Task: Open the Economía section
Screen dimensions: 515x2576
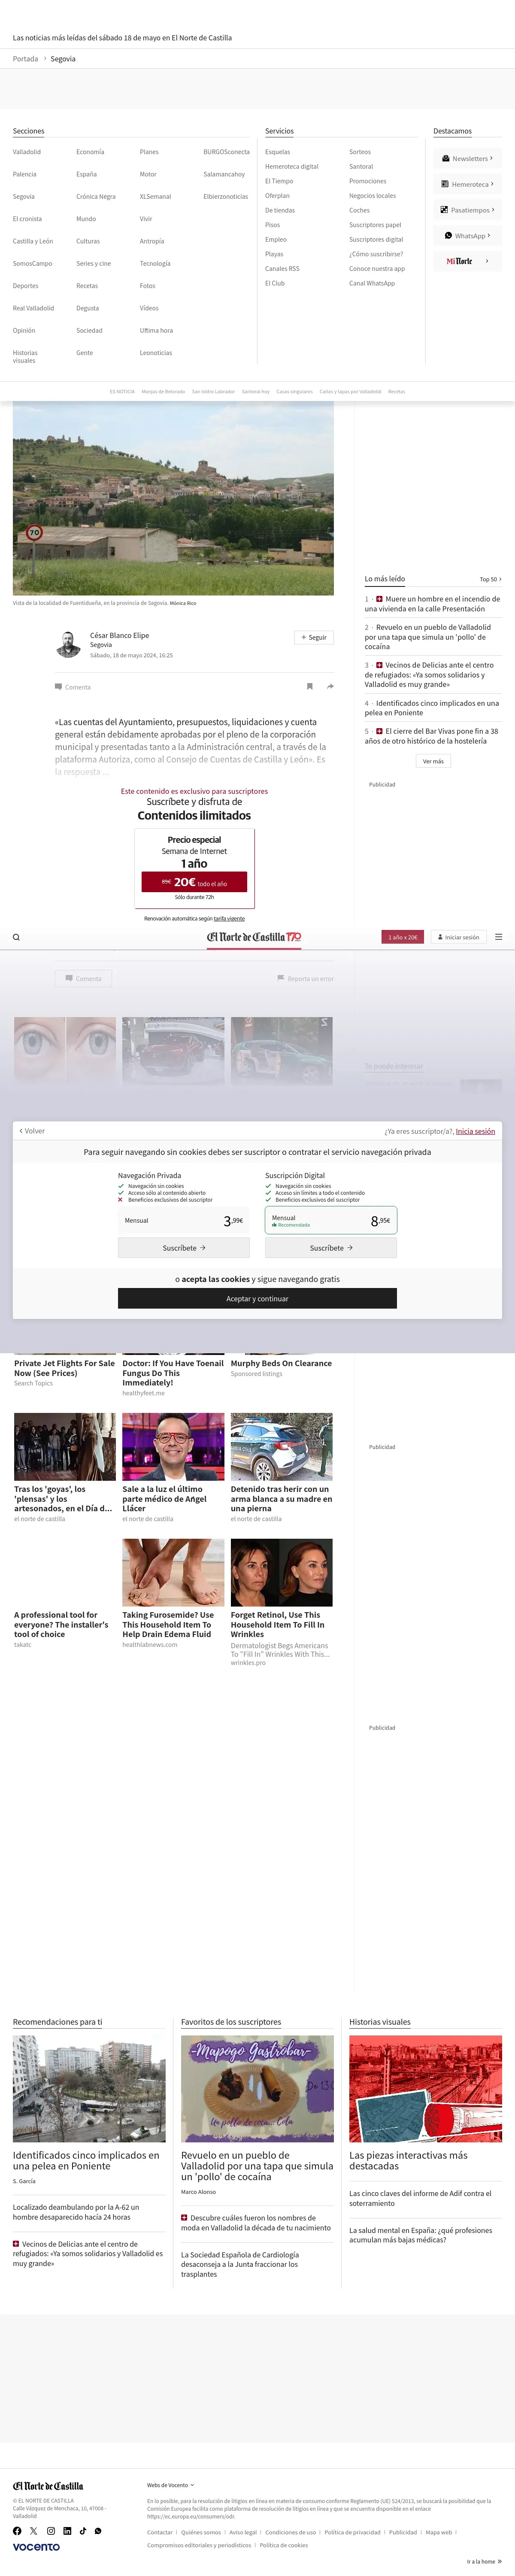Action: click(90, 152)
